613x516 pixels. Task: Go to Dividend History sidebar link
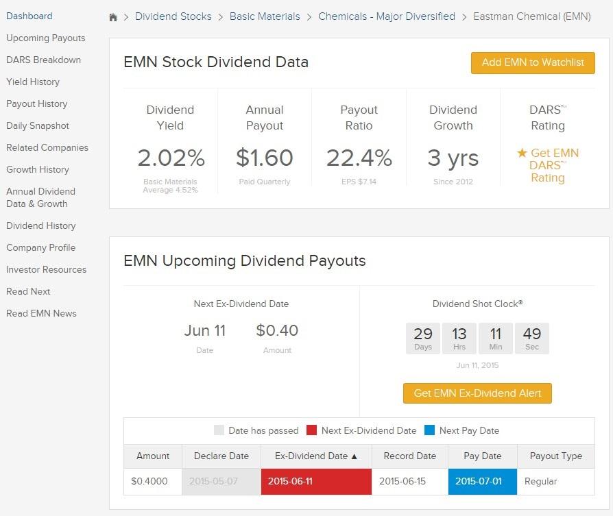41,225
